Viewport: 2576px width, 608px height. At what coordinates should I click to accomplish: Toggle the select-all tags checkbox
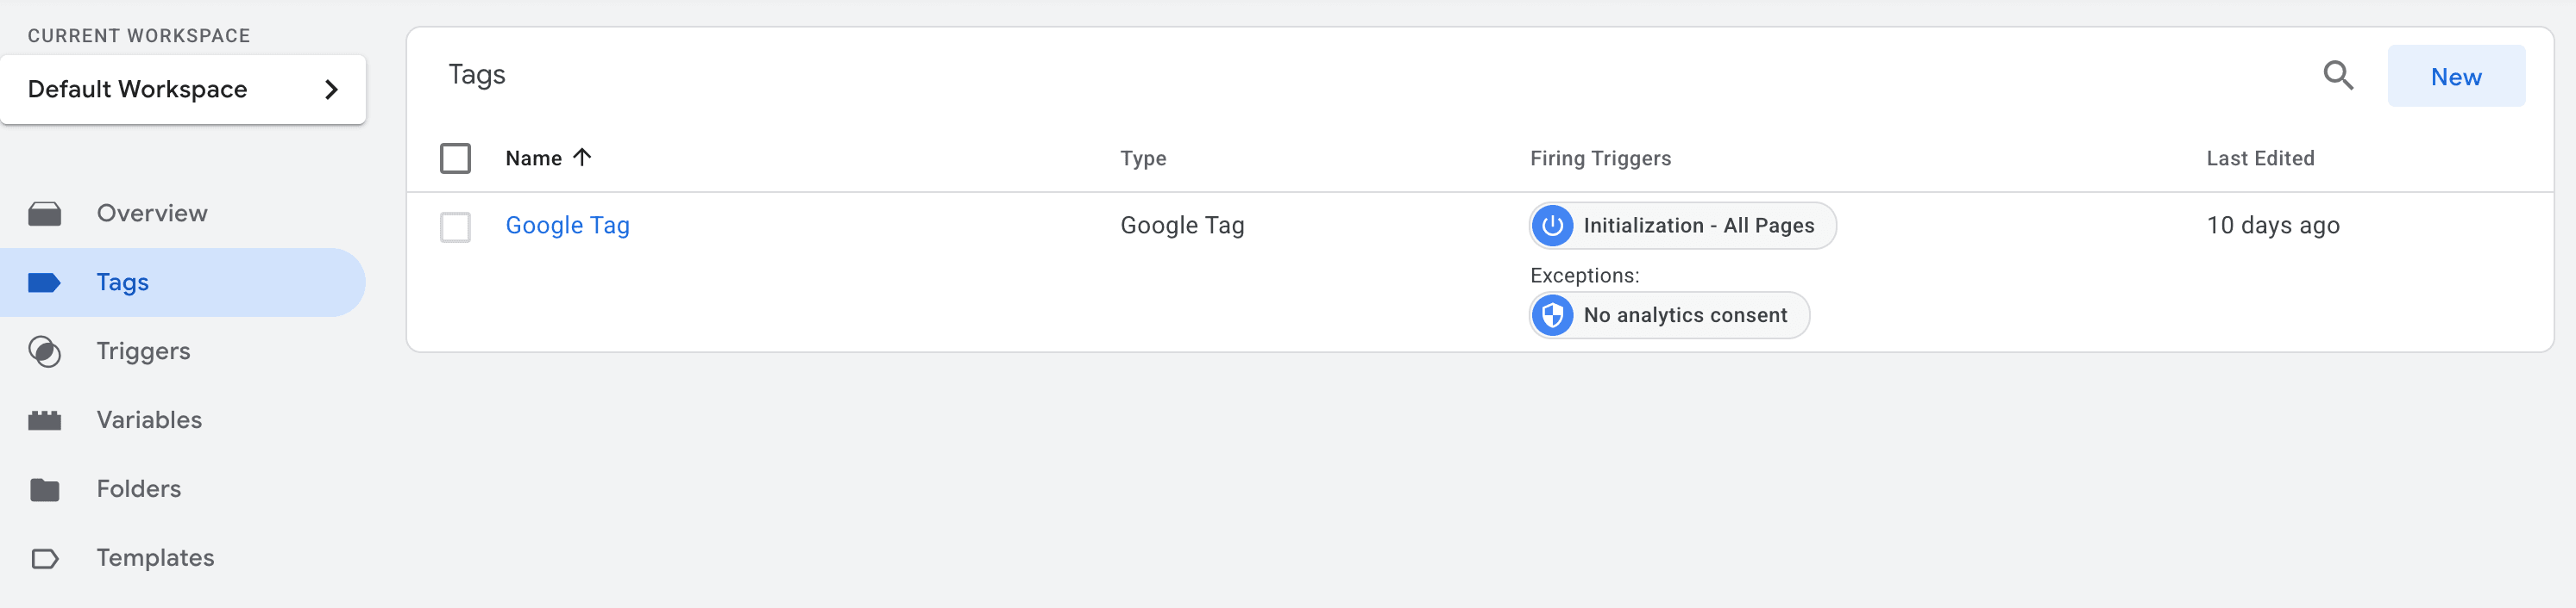tap(455, 158)
